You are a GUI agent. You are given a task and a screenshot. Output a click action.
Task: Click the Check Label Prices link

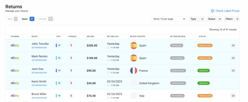227,11
